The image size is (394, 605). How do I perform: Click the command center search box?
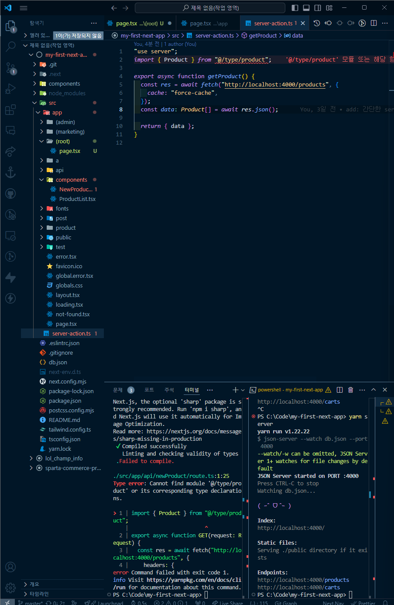pos(210,8)
